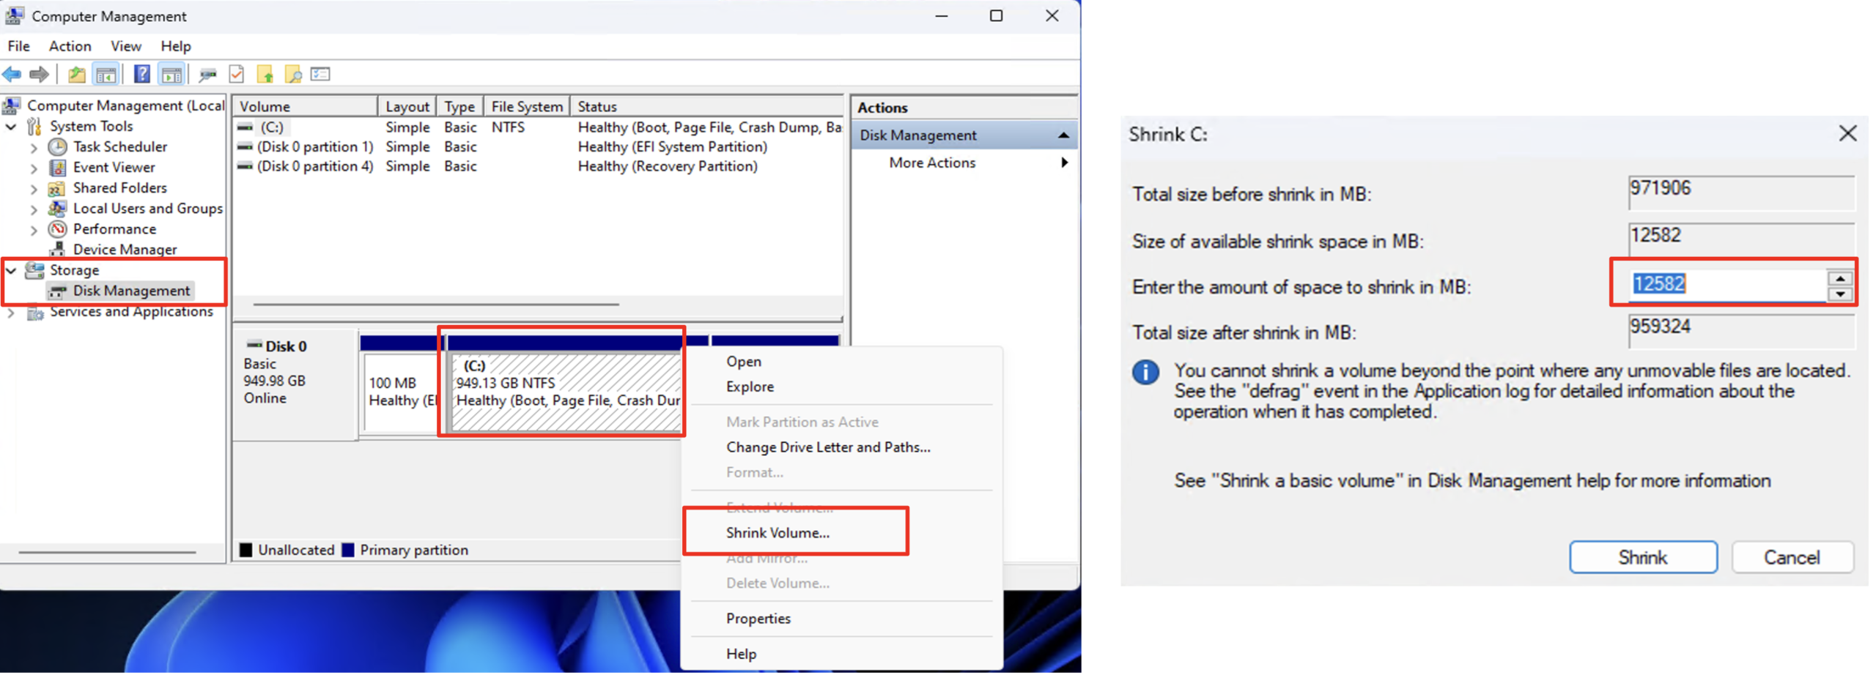The image size is (1876, 675).
Task: Expand the Services and Applications node
Action: click(x=11, y=313)
